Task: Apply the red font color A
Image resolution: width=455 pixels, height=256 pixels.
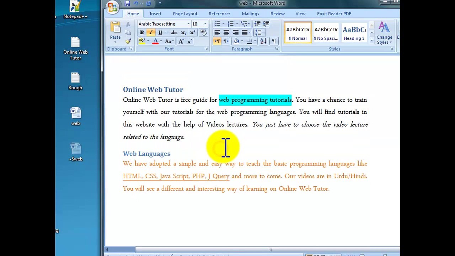Action: tap(155, 42)
